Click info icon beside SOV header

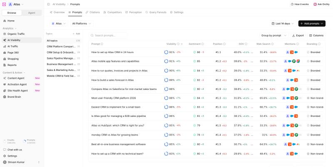[246, 44]
